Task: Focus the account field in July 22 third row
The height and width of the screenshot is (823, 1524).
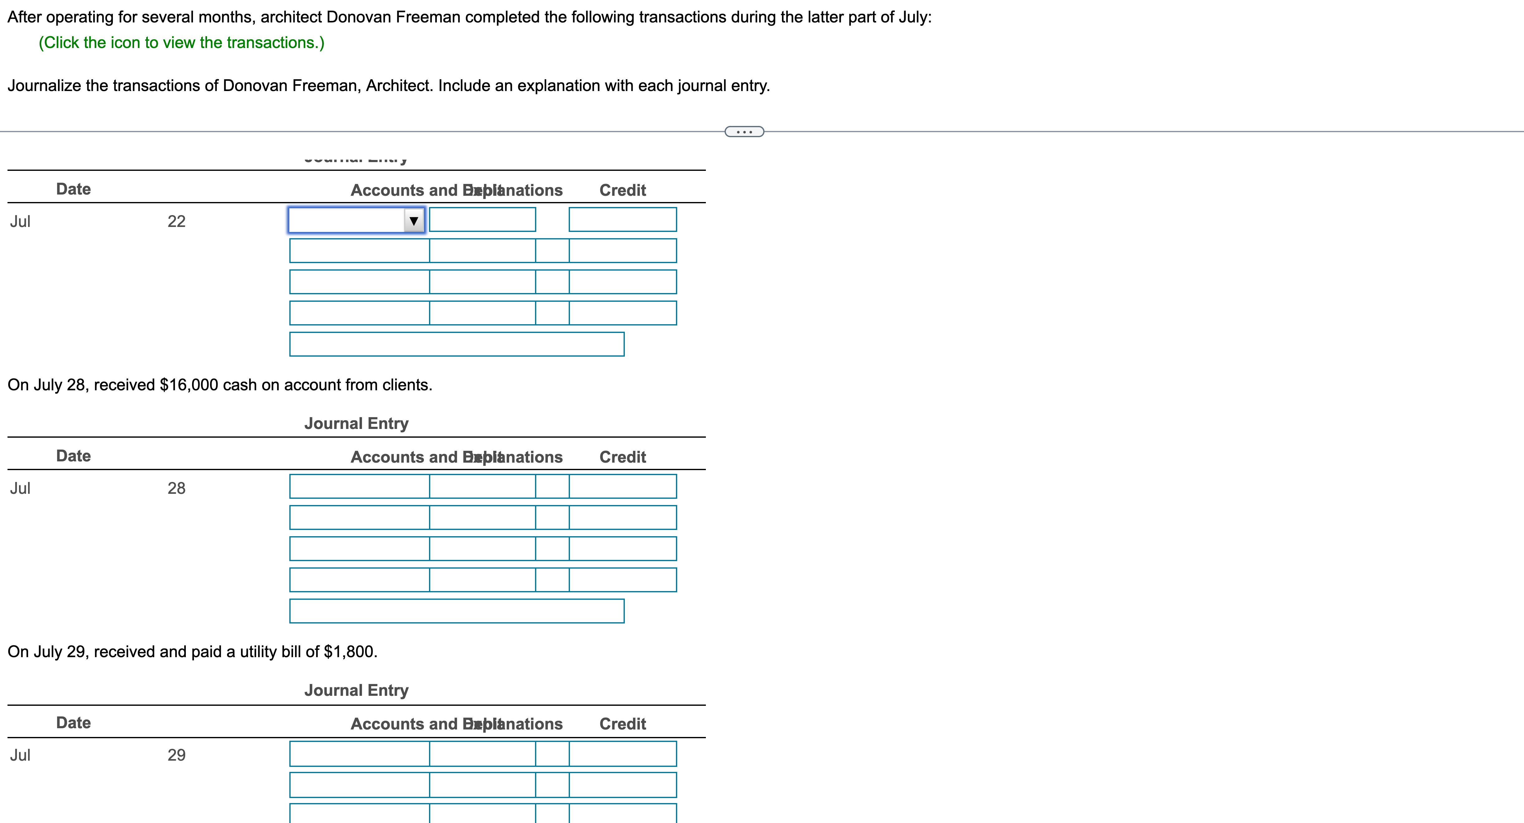Action: (x=359, y=282)
